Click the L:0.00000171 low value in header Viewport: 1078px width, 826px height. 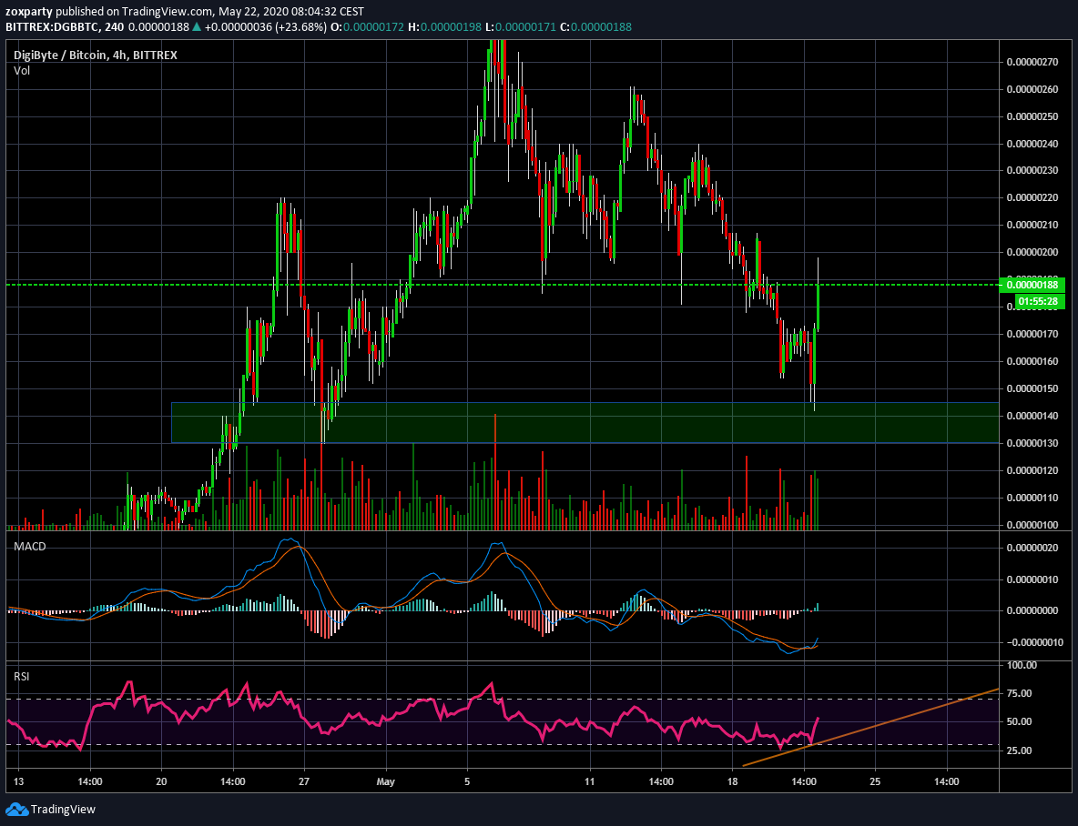pos(519,26)
